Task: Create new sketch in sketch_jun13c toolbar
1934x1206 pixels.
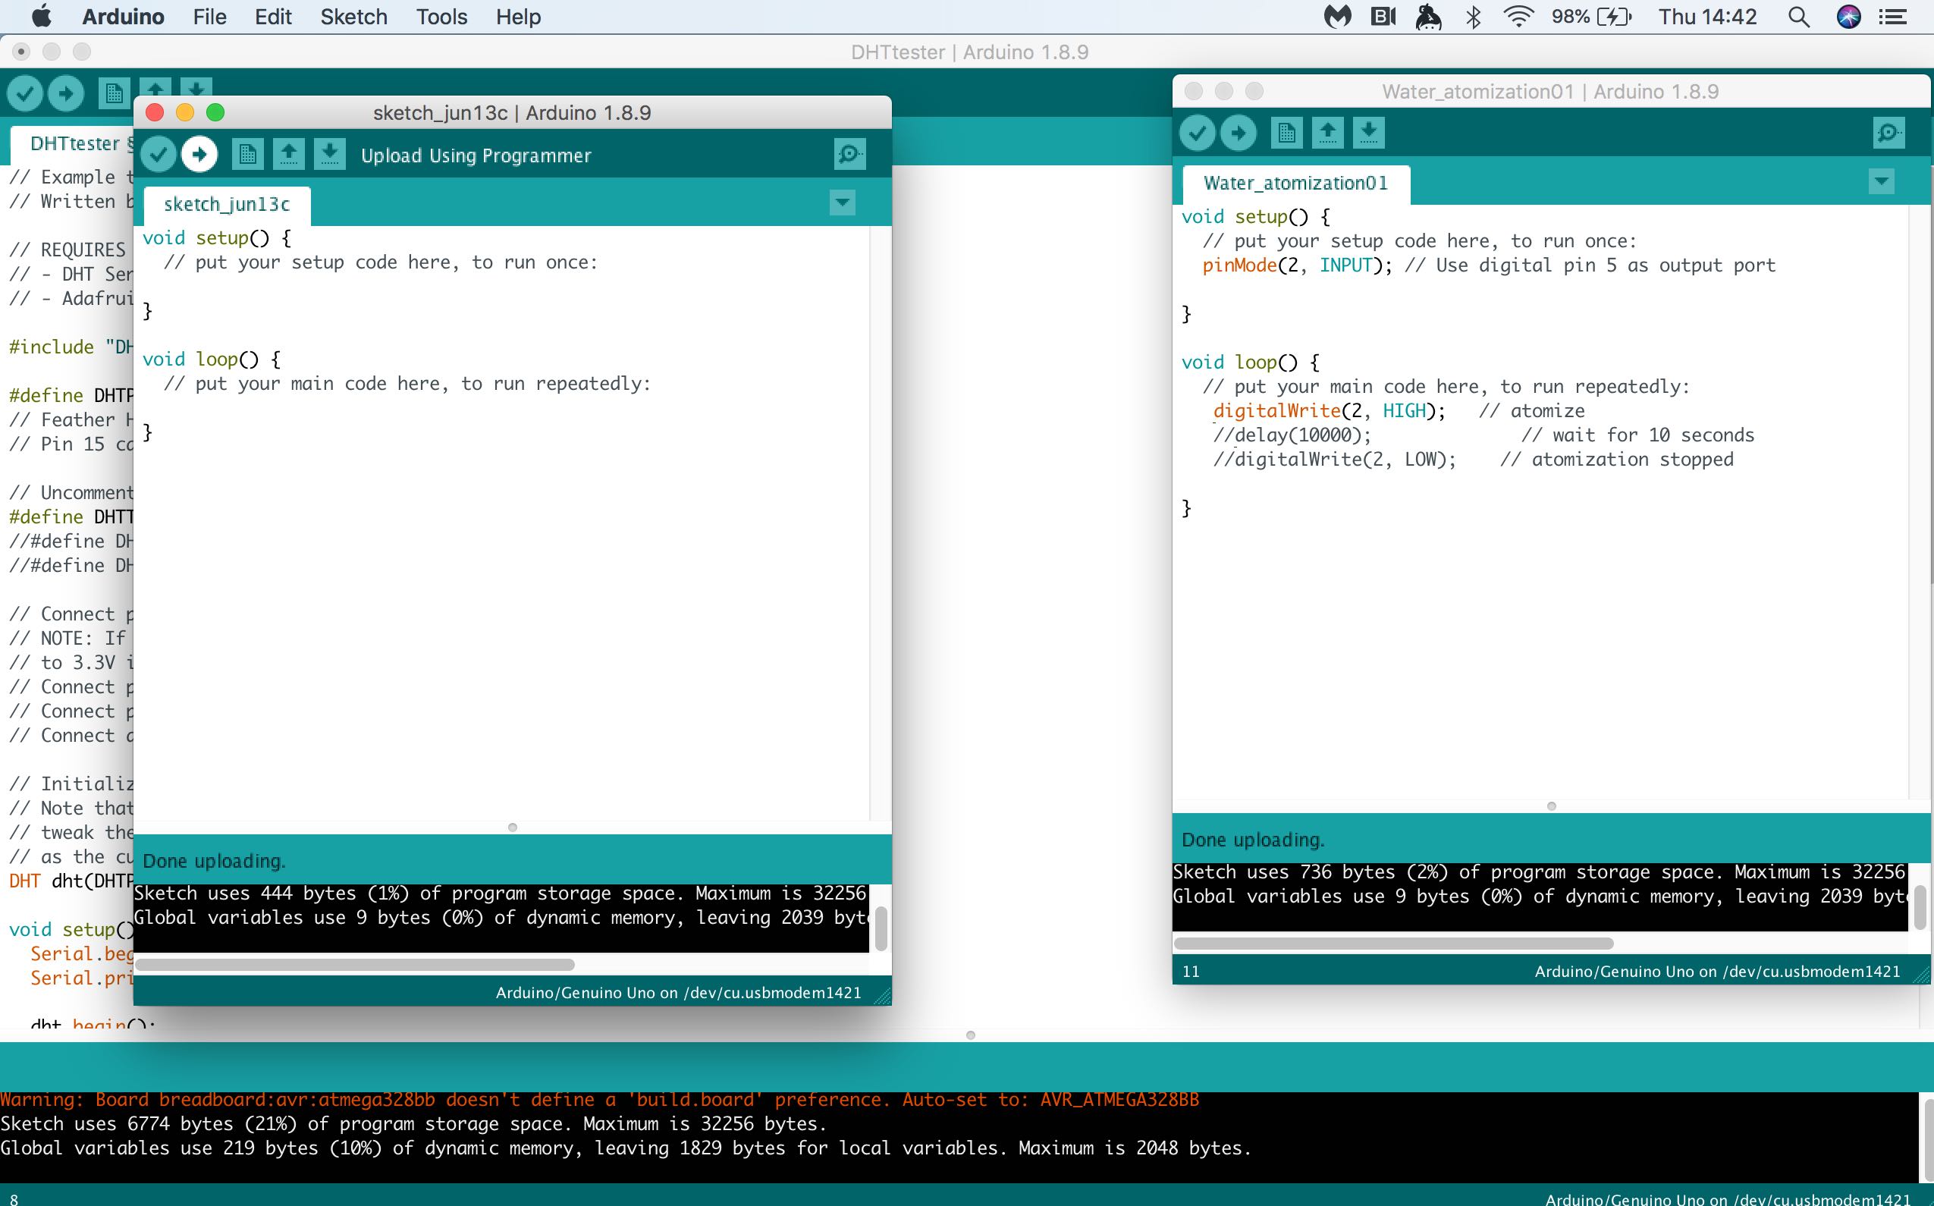Action: [x=247, y=154]
